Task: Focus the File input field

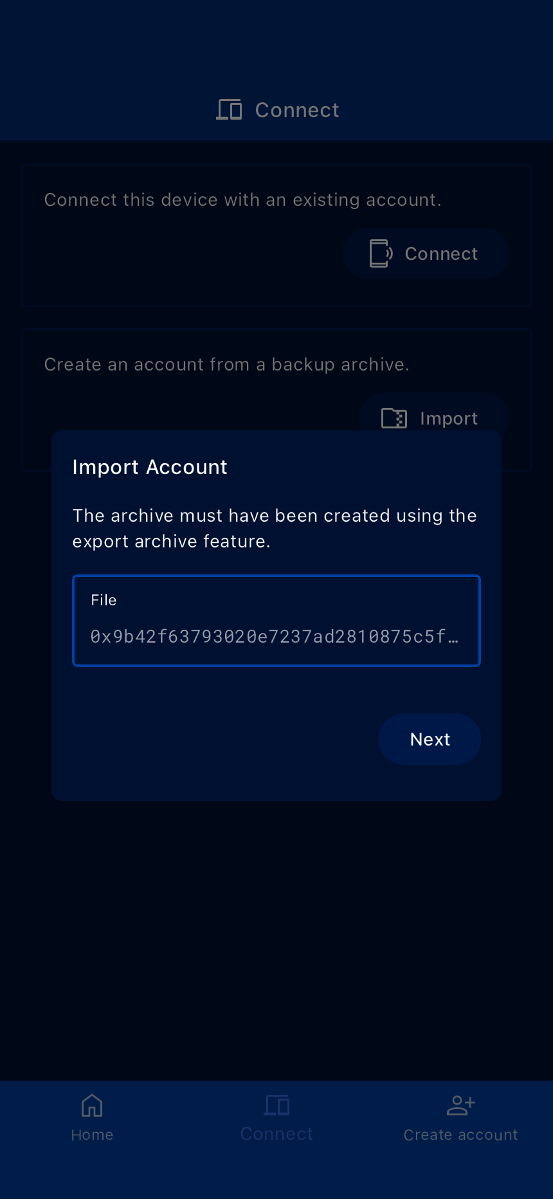Action: click(x=276, y=621)
